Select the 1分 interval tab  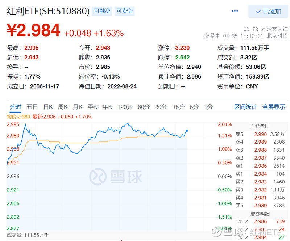pyautogui.click(x=208, y=107)
